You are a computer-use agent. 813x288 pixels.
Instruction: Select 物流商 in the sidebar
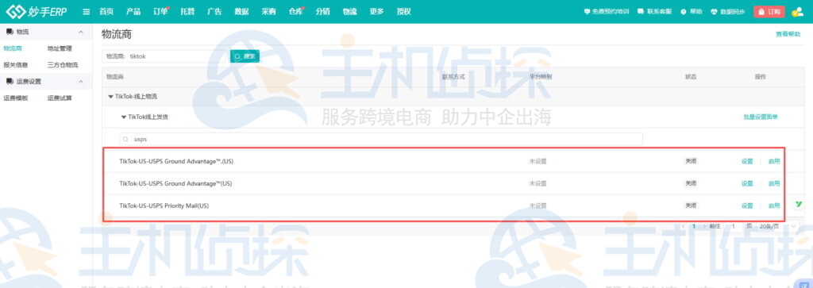tap(13, 48)
